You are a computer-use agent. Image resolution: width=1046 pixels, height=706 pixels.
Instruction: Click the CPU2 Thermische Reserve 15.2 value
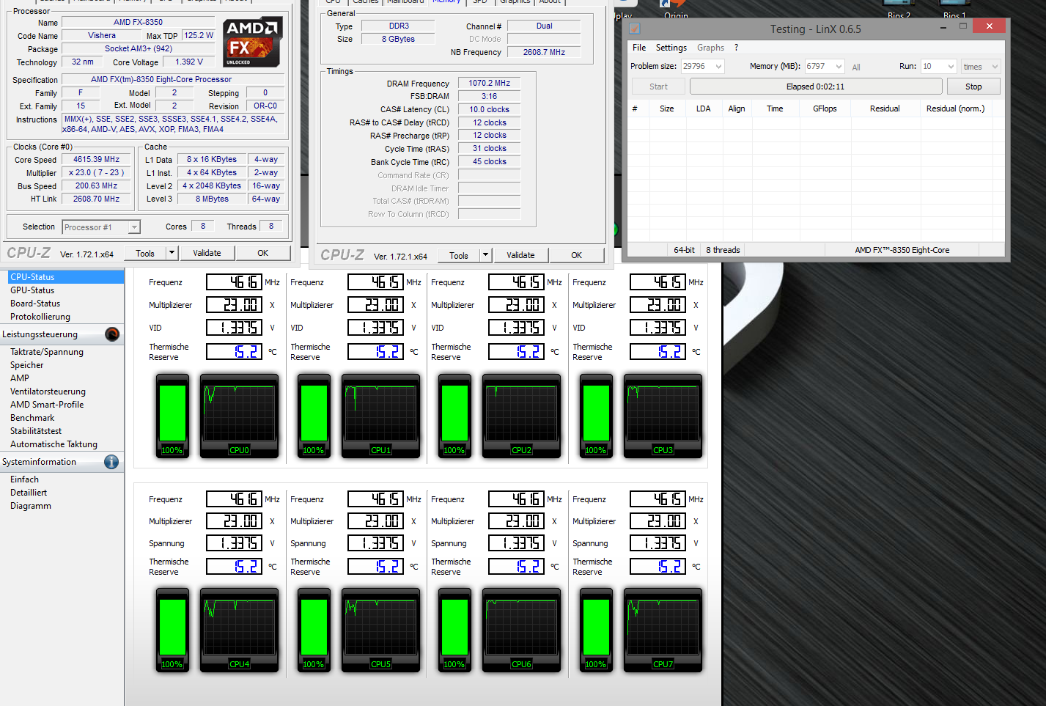tap(517, 351)
